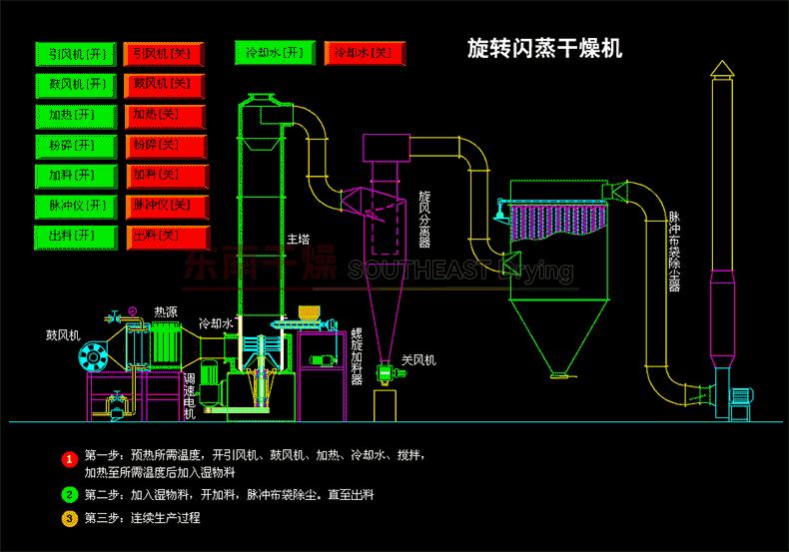This screenshot has height=552, width=789.
Task: Click the 旋转闪蒸干燥机 title text
Action: pos(544,49)
